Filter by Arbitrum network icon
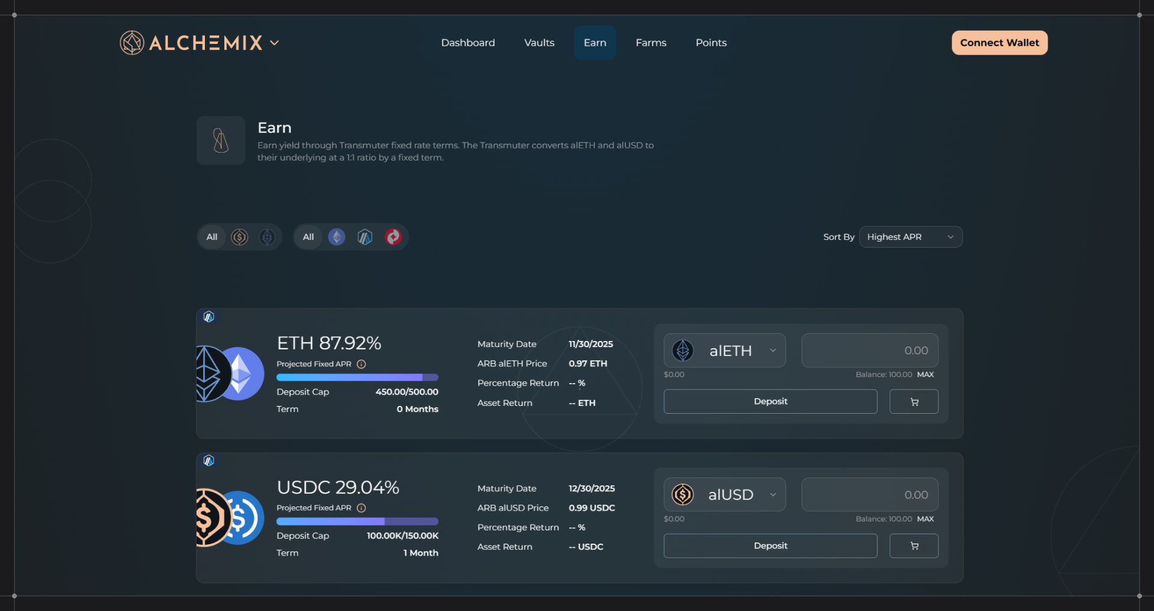The width and height of the screenshot is (1154, 611). pos(365,237)
